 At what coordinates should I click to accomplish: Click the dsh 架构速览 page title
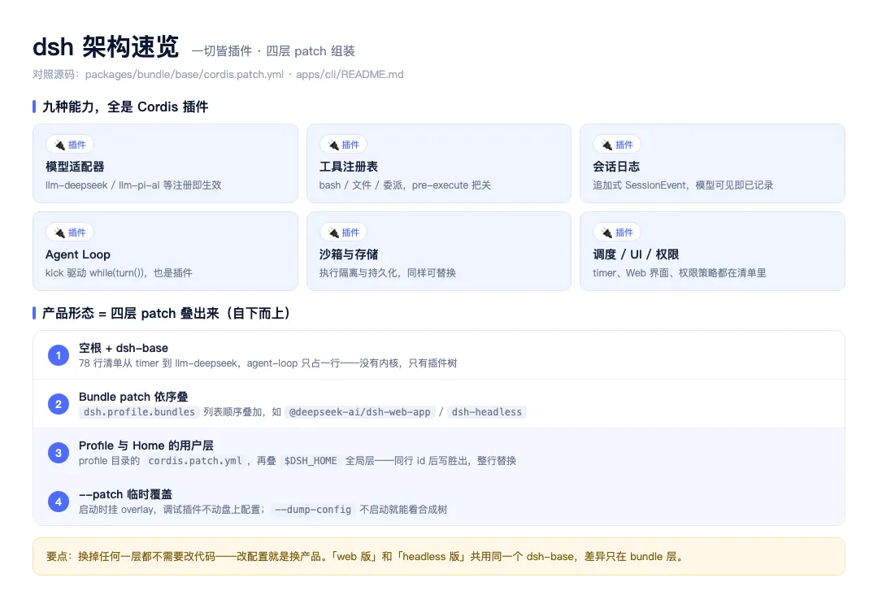pos(105,47)
